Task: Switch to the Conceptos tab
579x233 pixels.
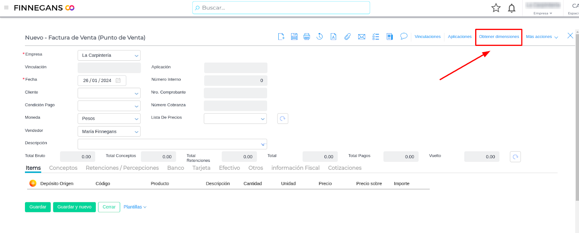Action: coord(63,168)
